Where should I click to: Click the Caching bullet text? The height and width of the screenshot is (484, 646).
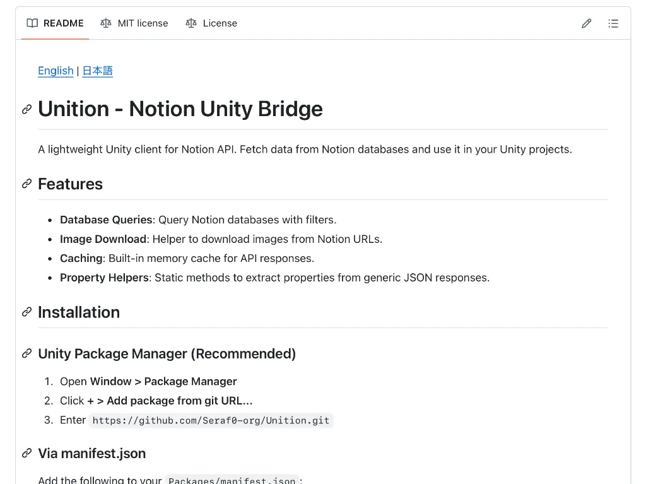(x=187, y=259)
